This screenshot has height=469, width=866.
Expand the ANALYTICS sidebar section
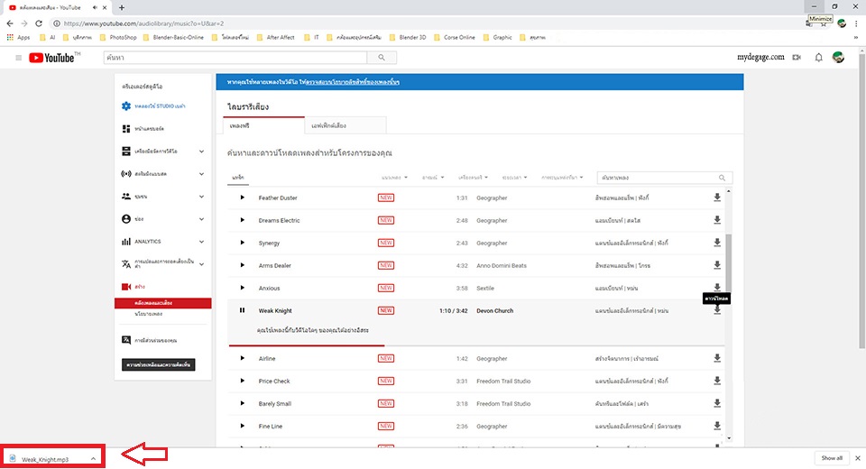click(x=201, y=242)
